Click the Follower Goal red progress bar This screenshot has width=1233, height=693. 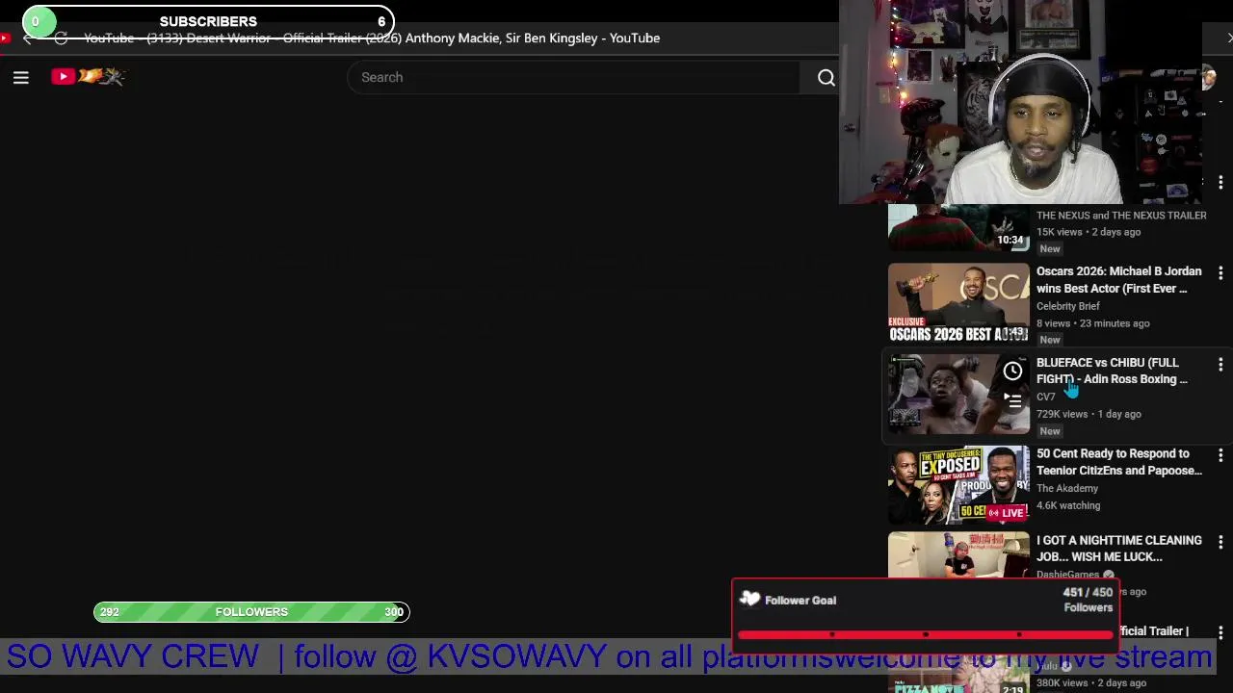[926, 635]
